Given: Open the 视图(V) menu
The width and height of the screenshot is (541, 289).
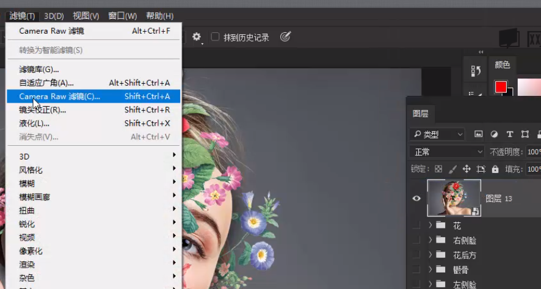Looking at the screenshot, I should pos(86,16).
